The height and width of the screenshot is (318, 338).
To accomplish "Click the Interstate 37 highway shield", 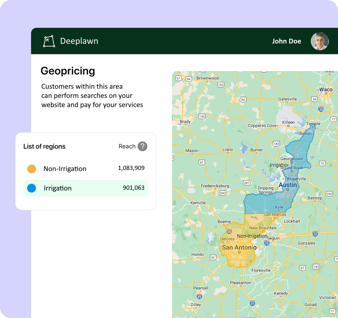I will 252,303.
